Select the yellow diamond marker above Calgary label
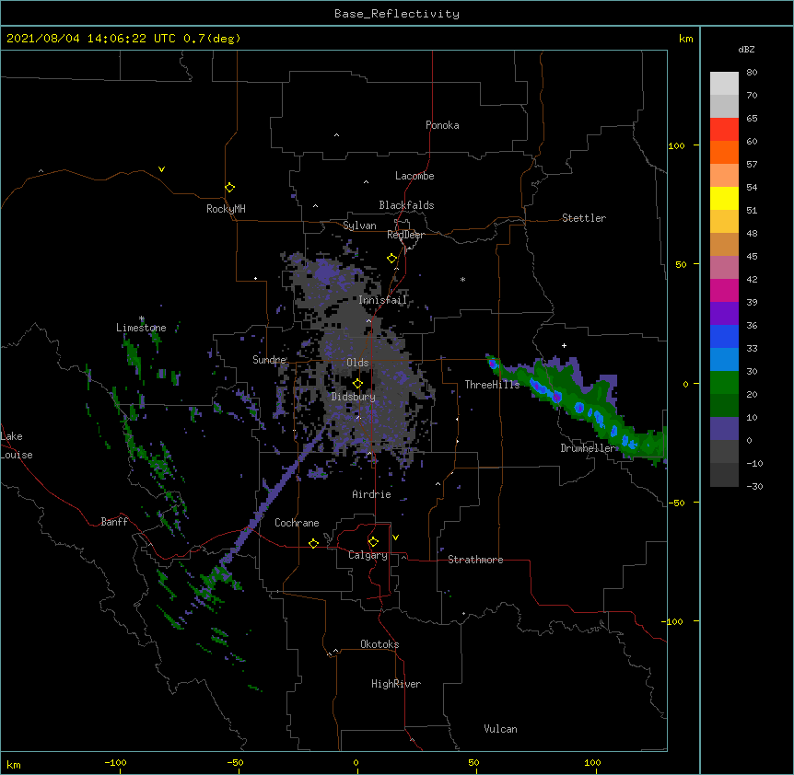Image resolution: width=794 pixels, height=775 pixels. click(374, 542)
